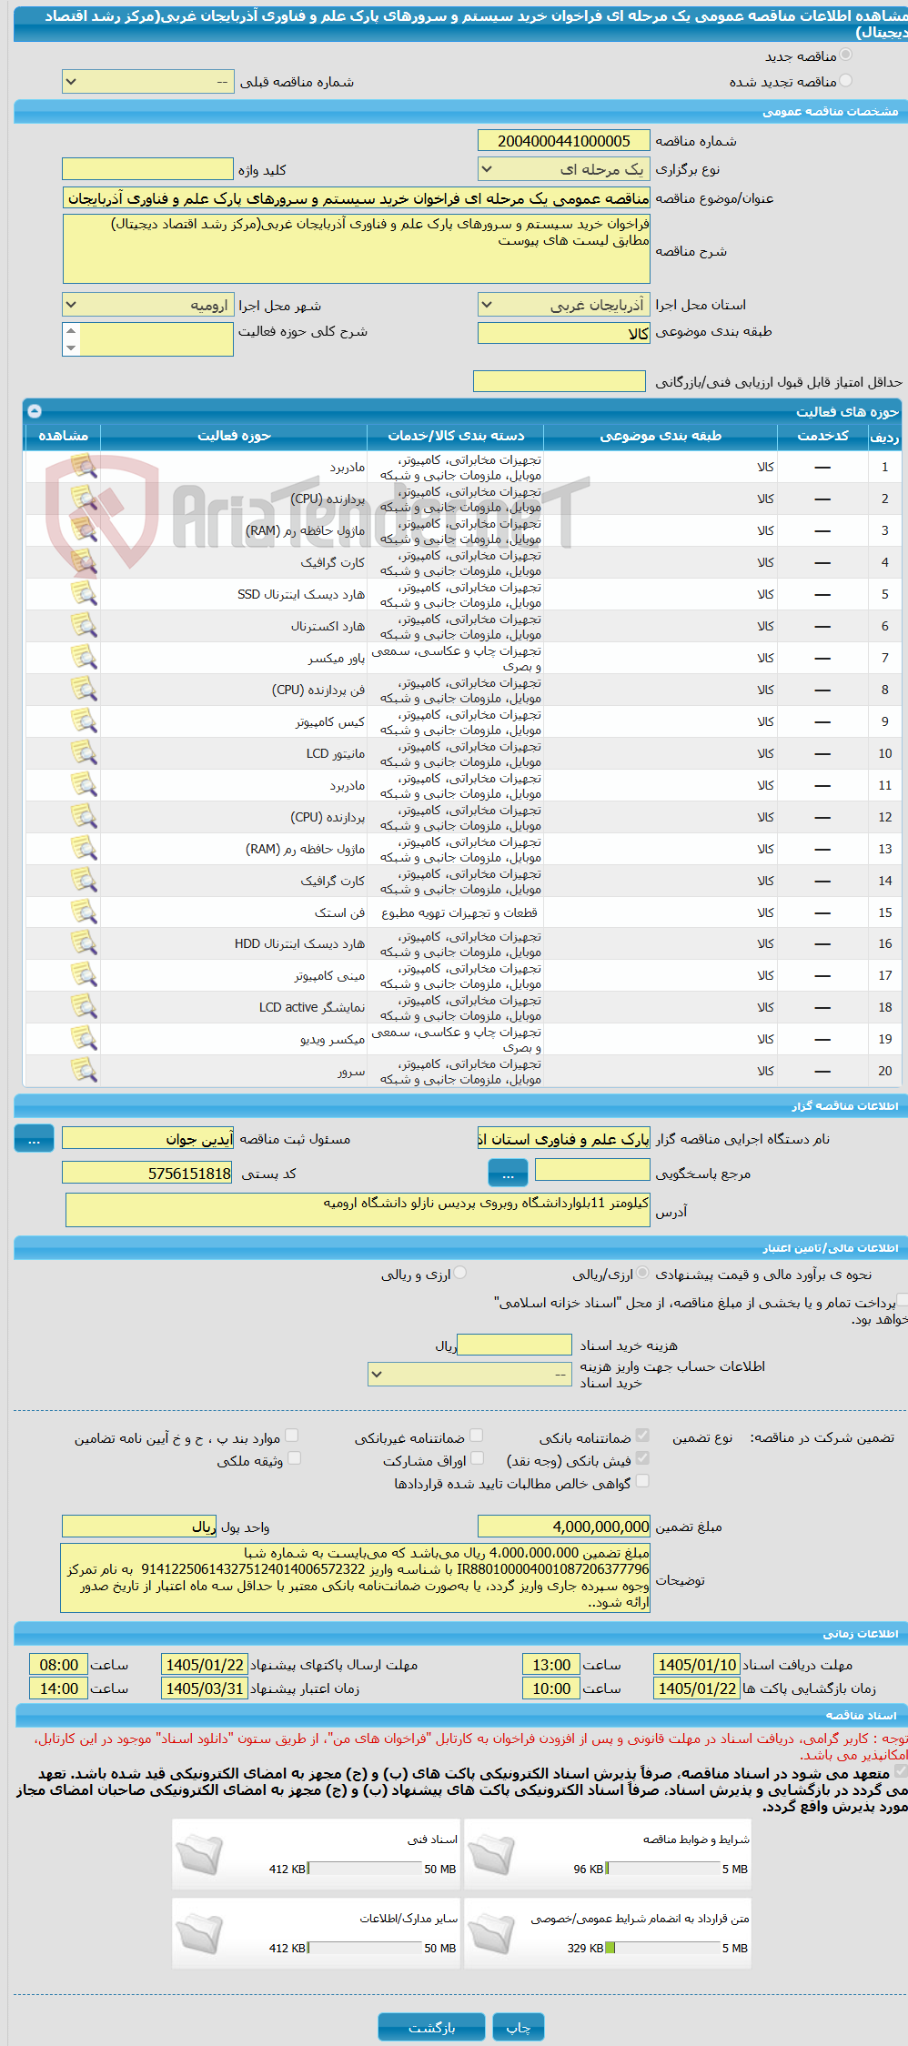
Task: Click the چاپ print button
Action: click(x=519, y=2027)
